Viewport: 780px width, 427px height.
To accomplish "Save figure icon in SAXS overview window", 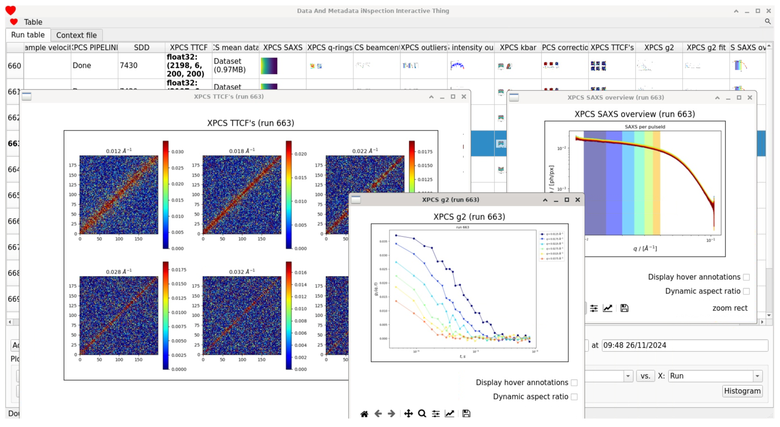I will 624,308.
